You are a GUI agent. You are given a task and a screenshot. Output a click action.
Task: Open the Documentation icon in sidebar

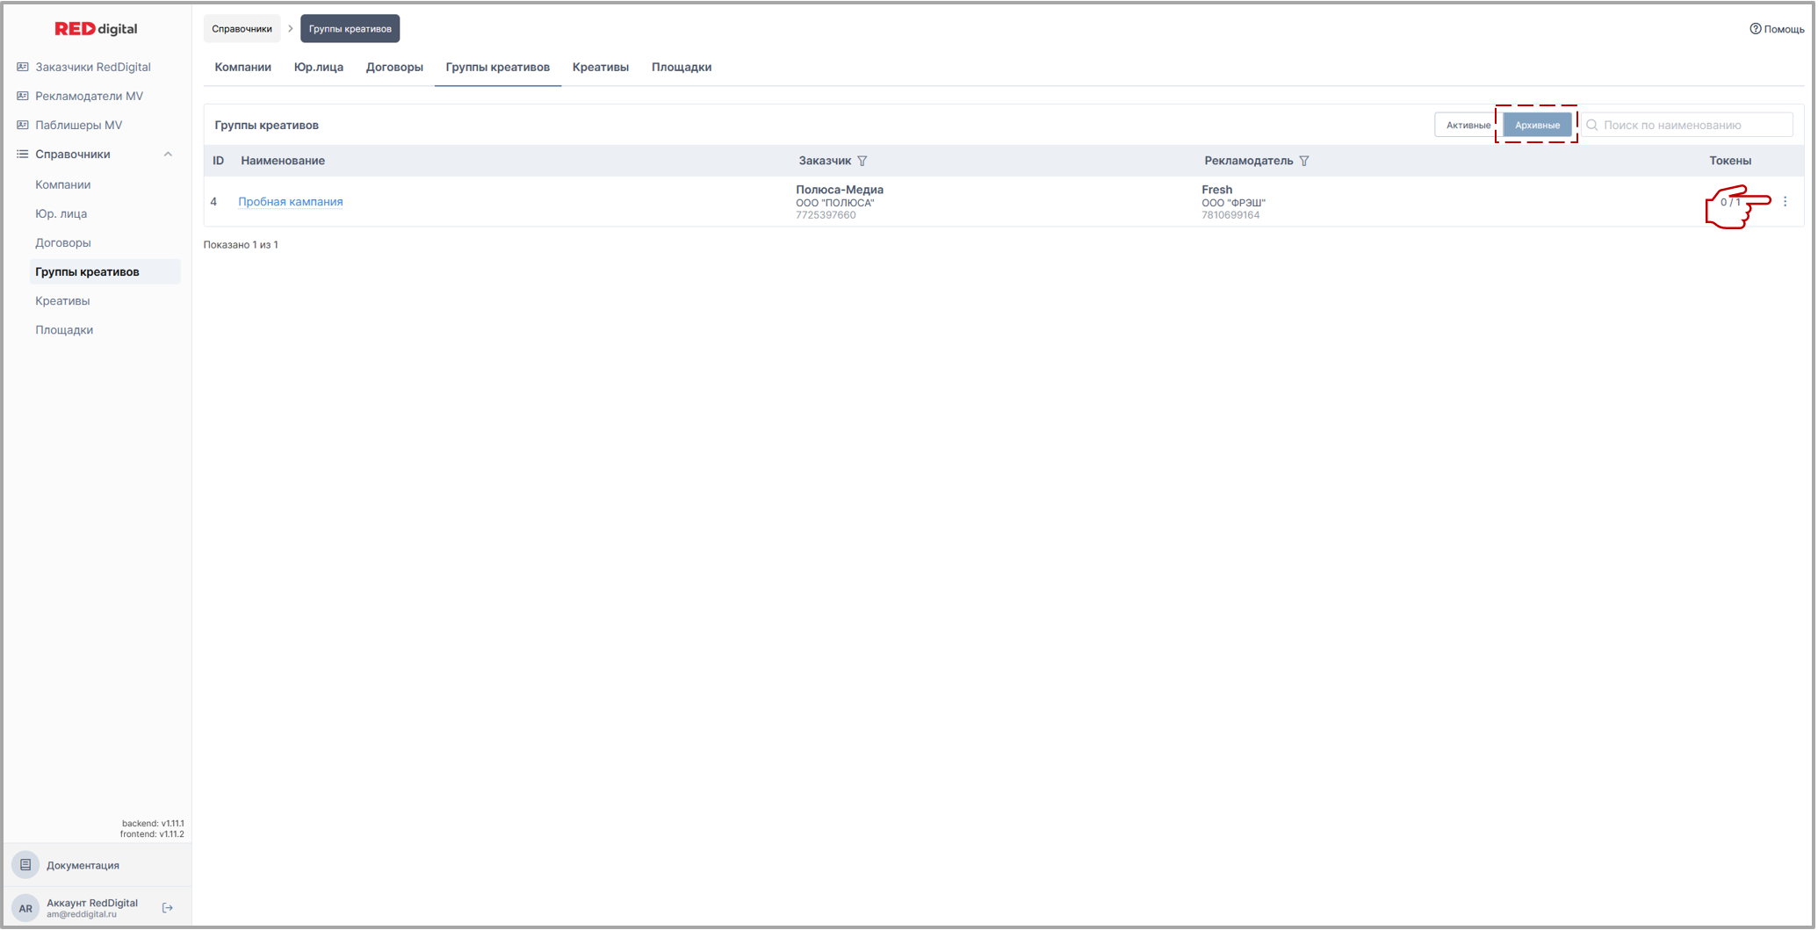coord(25,865)
